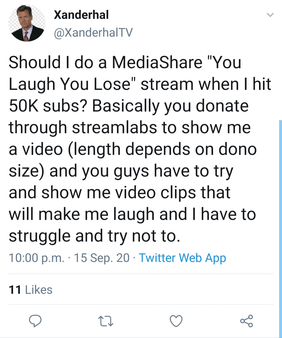282x338 pixels.
Task: Expand the tweet options chevron
Action: (270, 15)
